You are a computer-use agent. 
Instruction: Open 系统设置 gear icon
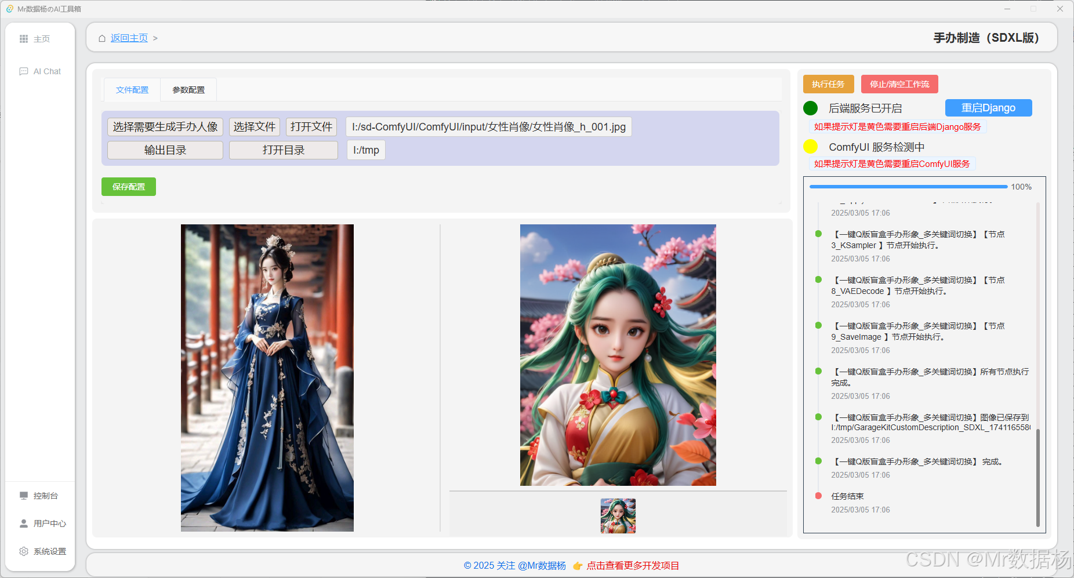[24, 551]
